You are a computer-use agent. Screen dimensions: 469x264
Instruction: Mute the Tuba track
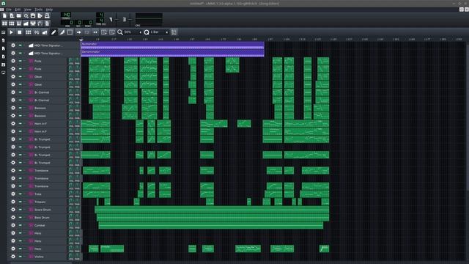point(20,194)
